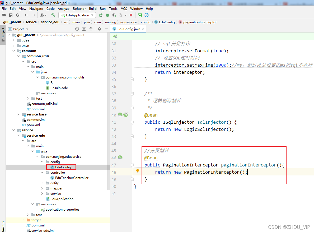Open the VCS menu

(124, 9)
